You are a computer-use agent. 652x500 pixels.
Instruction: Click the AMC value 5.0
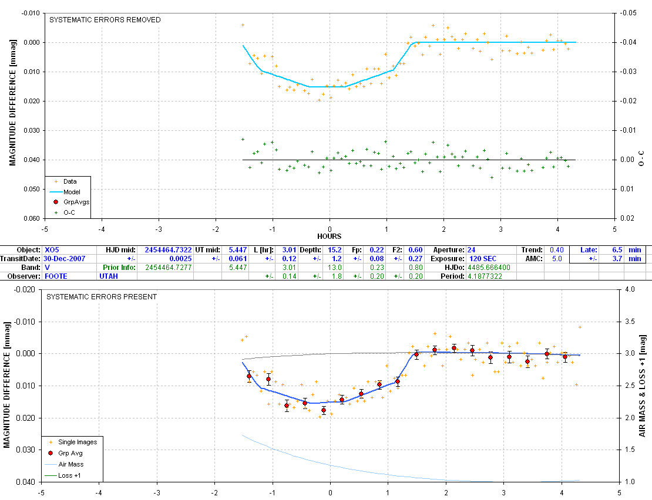(x=557, y=259)
